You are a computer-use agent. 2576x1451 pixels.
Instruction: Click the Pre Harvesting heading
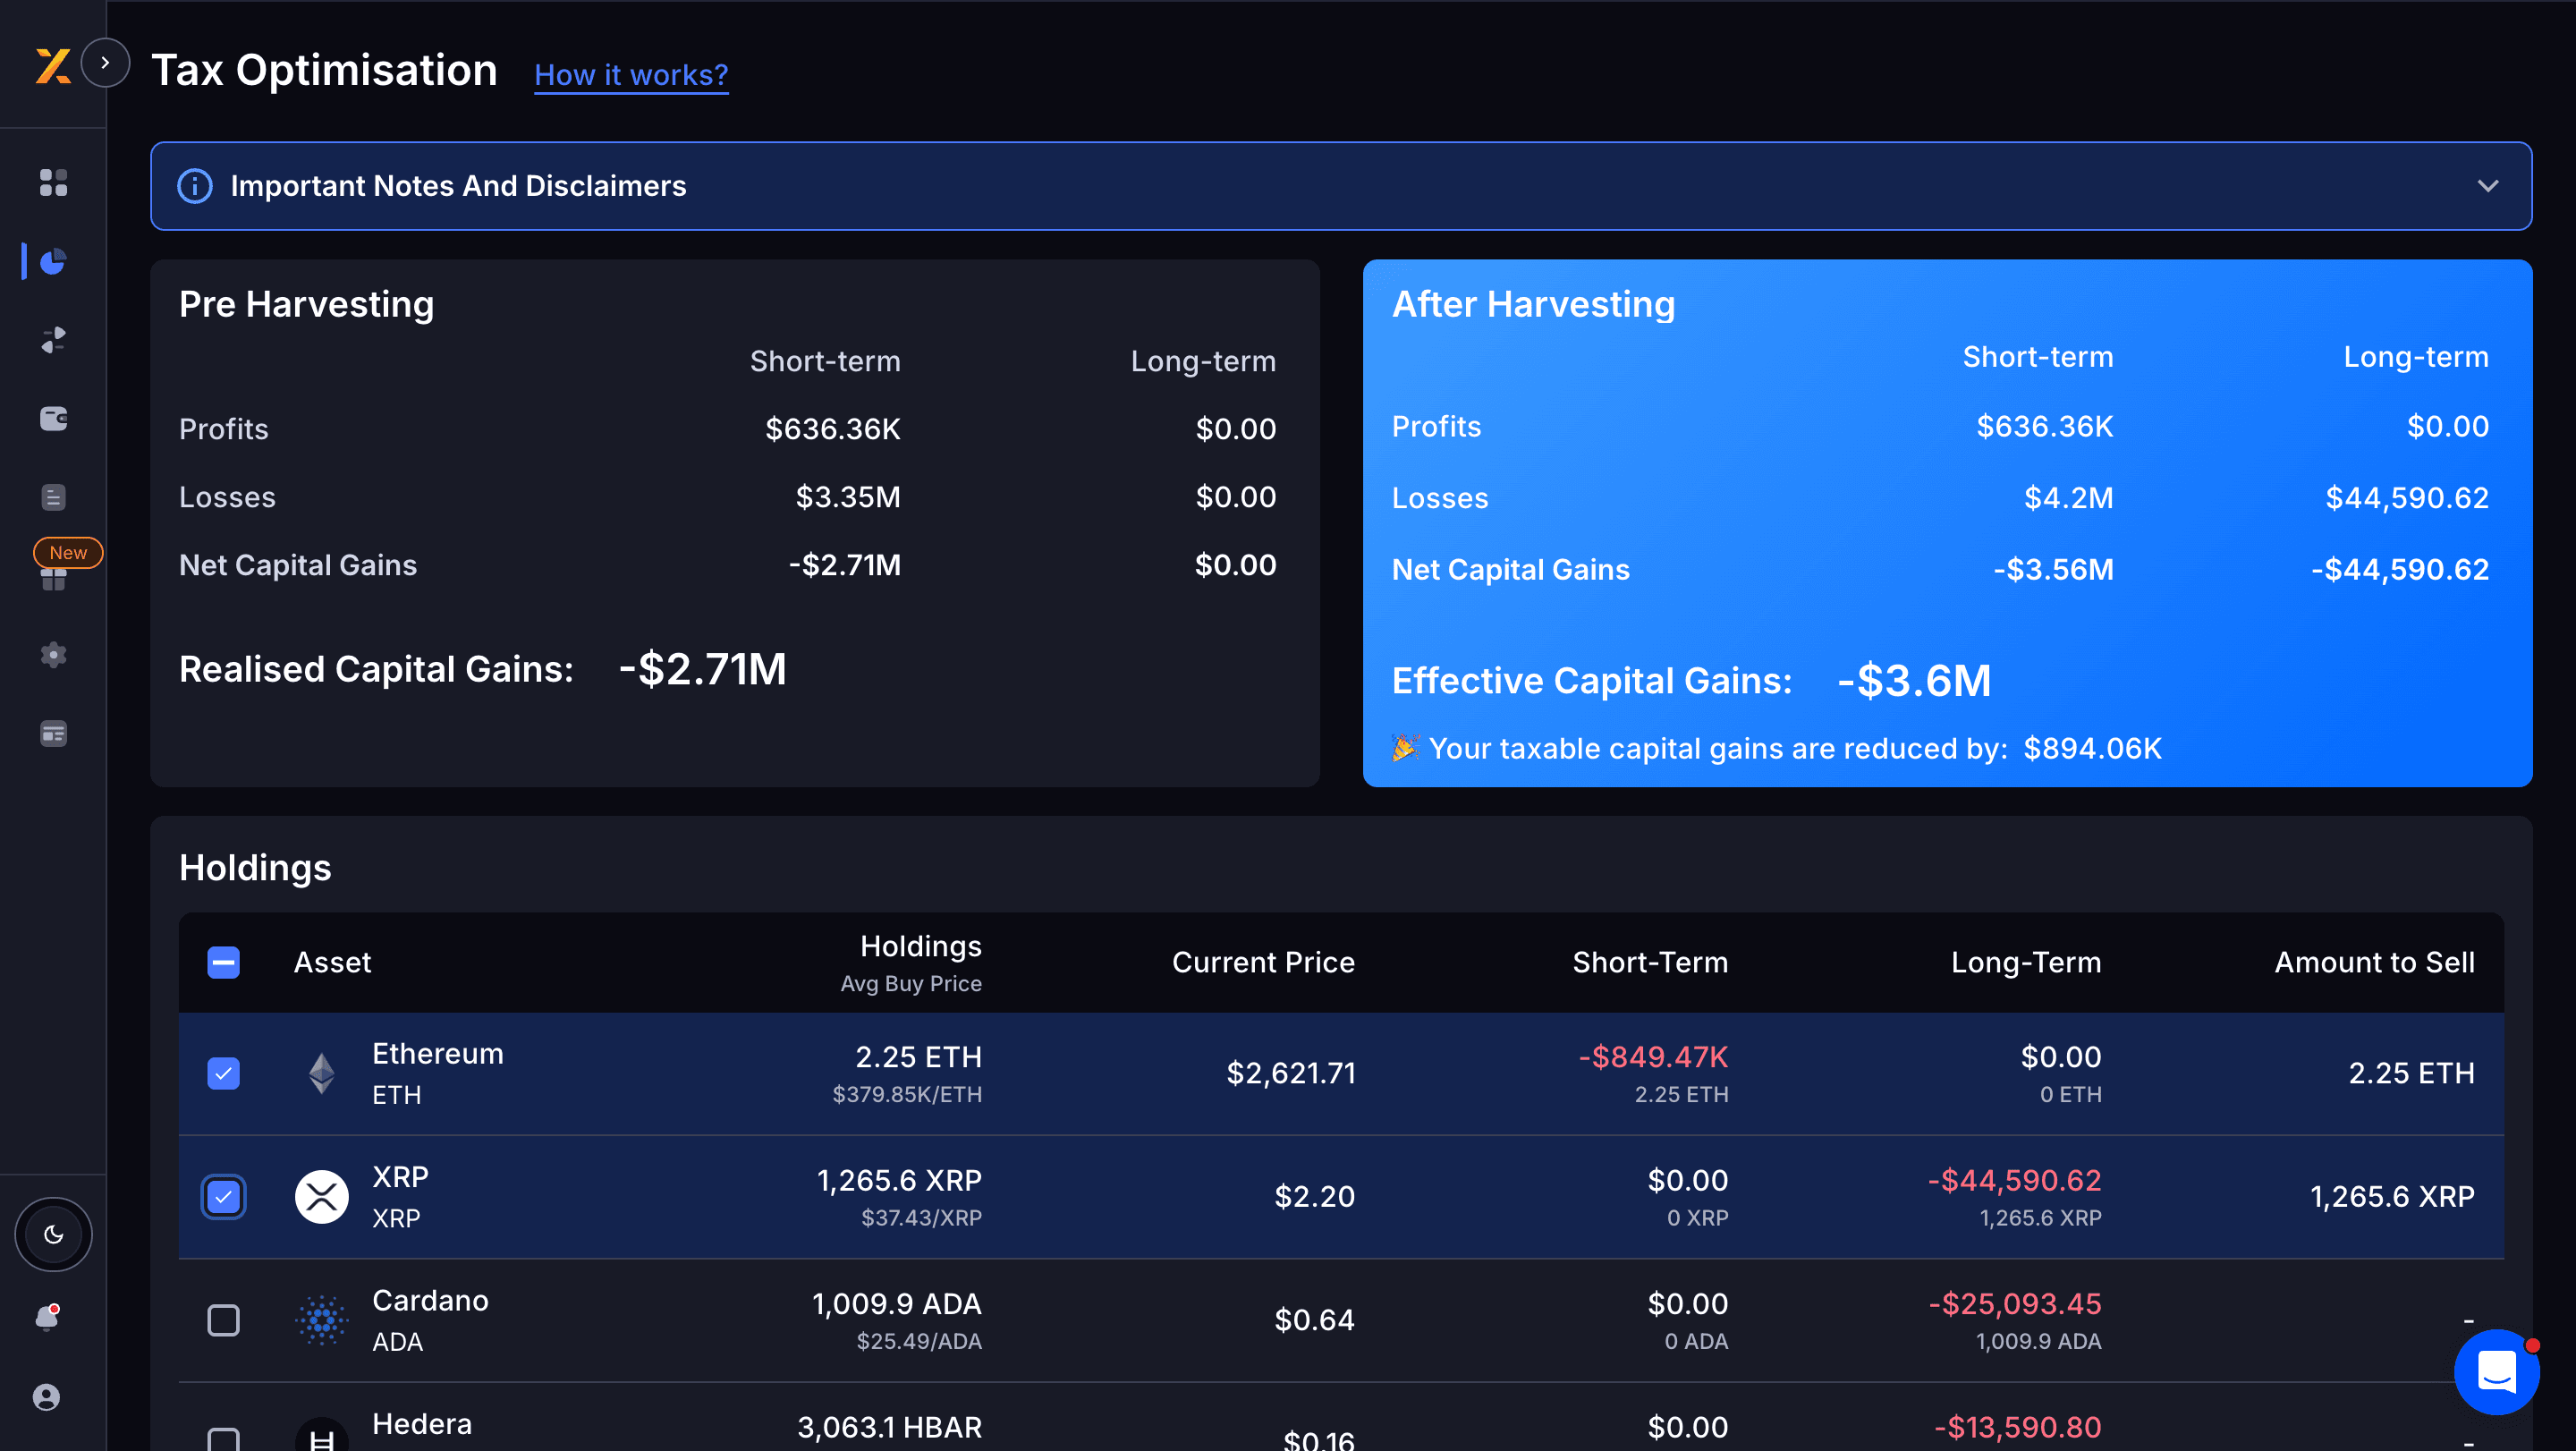pos(306,304)
